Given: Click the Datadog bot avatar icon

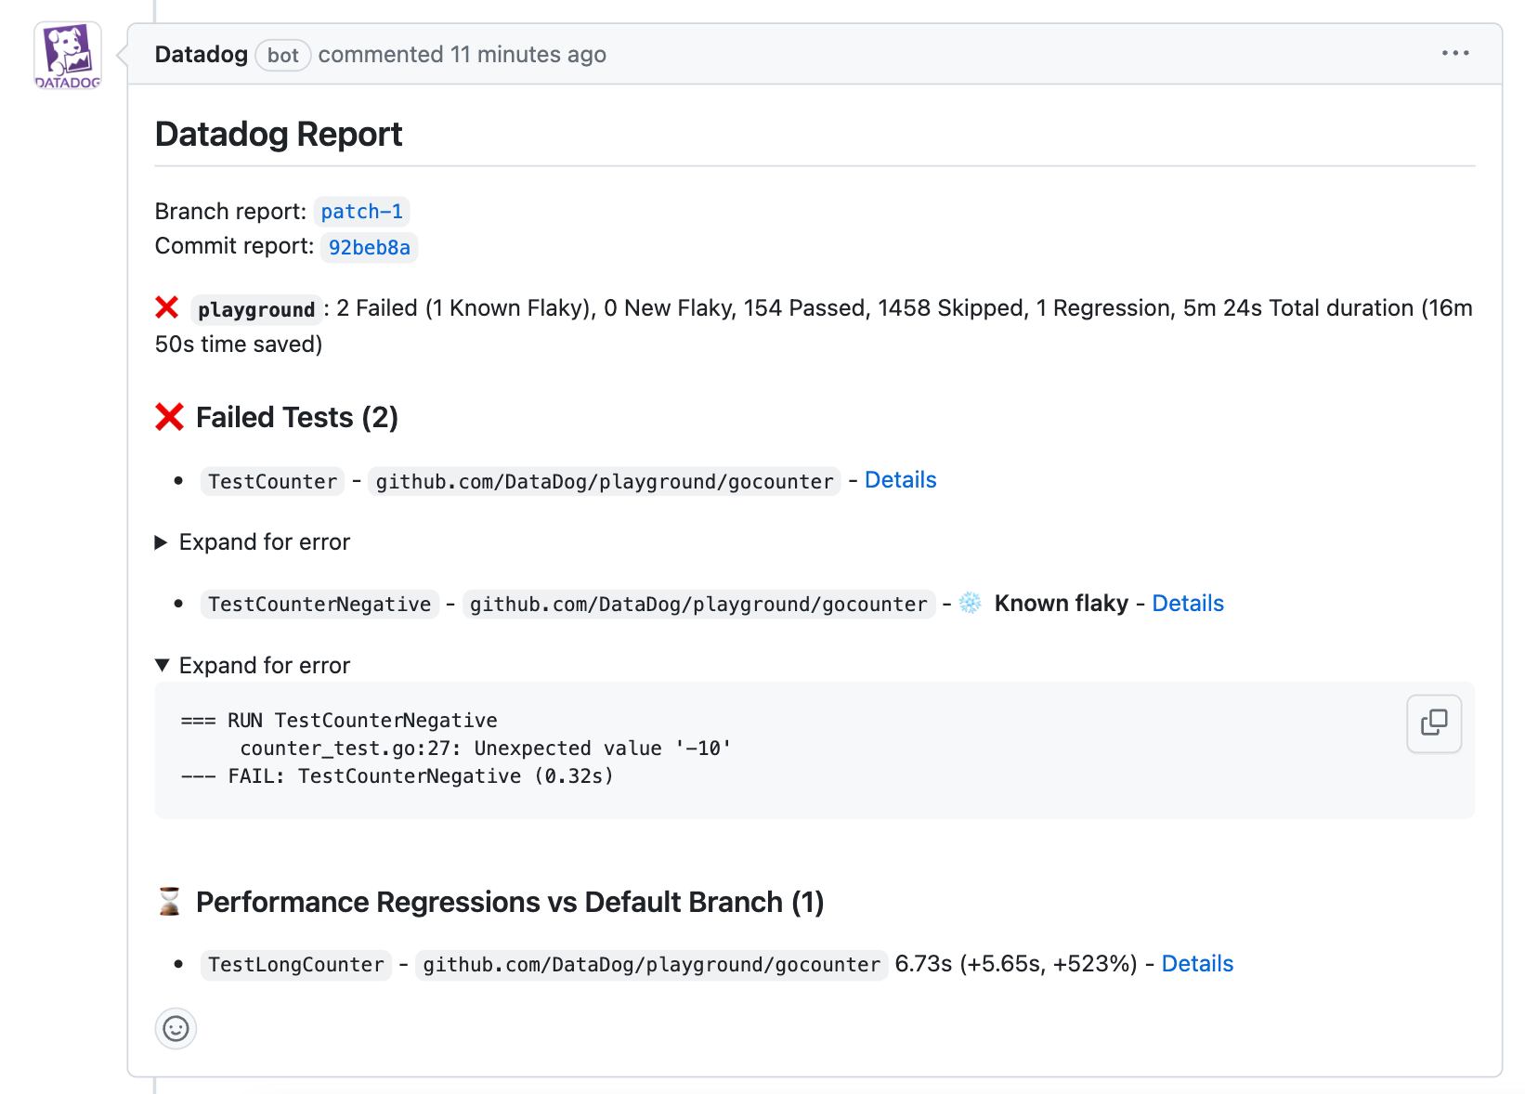Looking at the screenshot, I should 67,55.
